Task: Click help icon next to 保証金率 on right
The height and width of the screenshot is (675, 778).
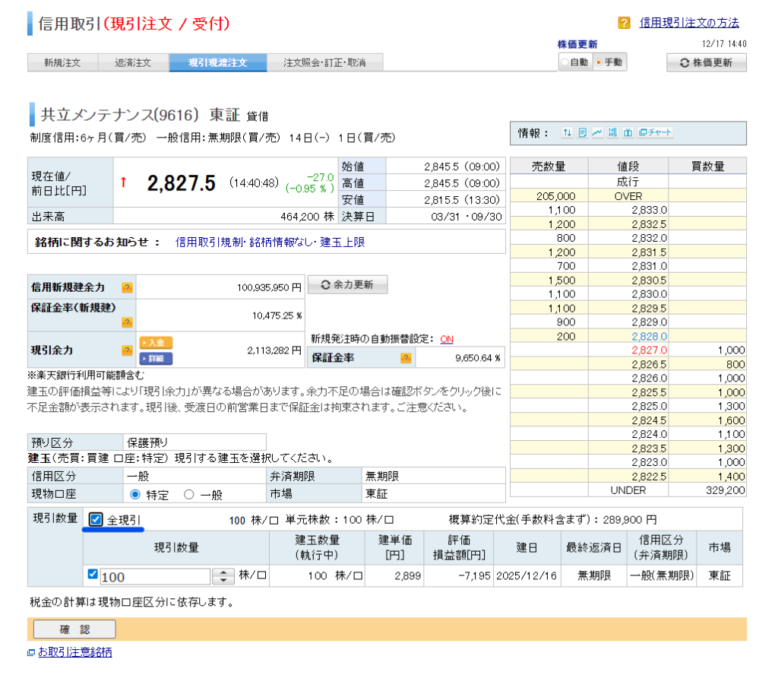Action: point(406,358)
